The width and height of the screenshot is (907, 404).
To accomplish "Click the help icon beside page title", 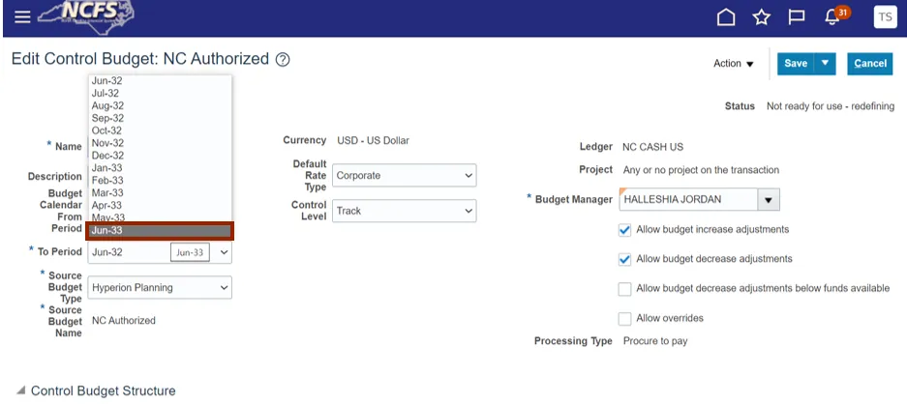I will 283,60.
